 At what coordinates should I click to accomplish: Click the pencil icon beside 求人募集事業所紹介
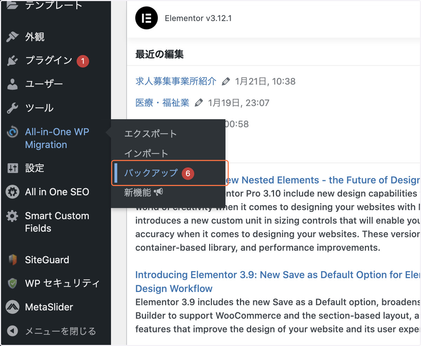point(226,82)
